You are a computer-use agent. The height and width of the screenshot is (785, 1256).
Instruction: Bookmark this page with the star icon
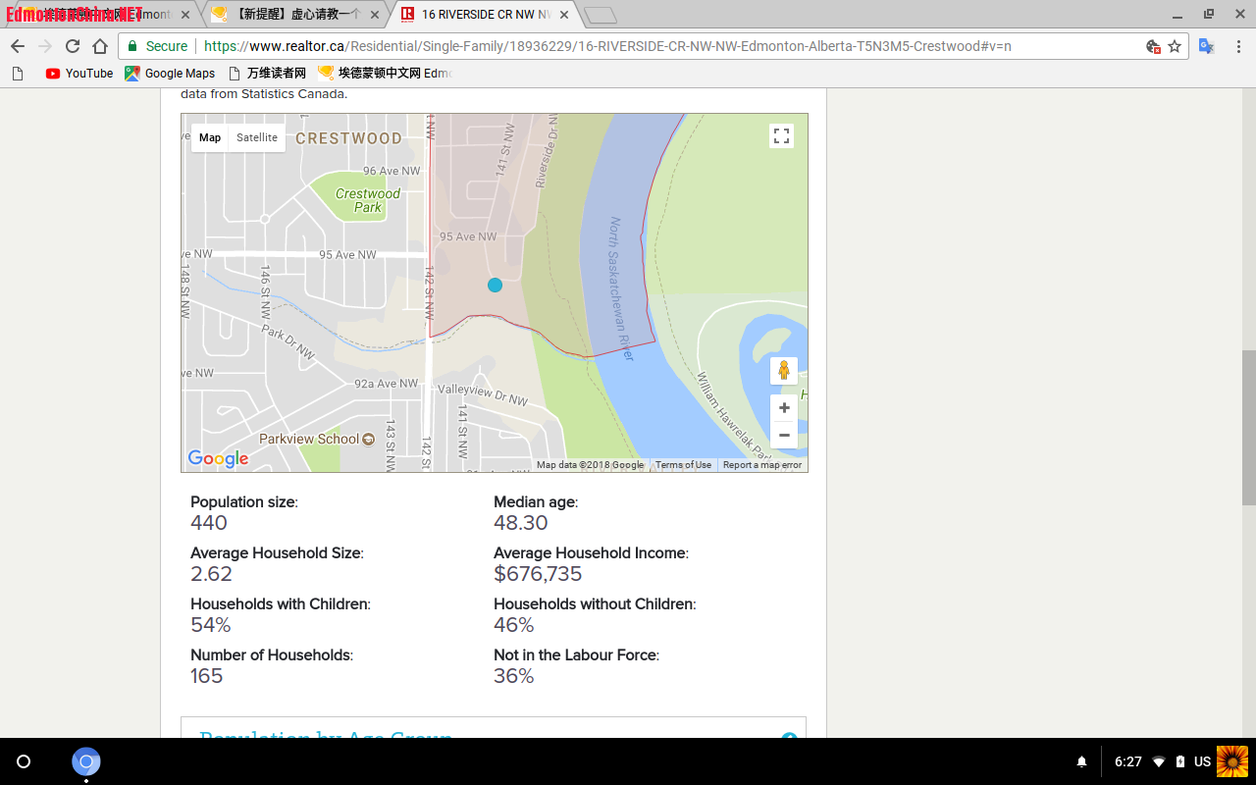pyautogui.click(x=1175, y=46)
